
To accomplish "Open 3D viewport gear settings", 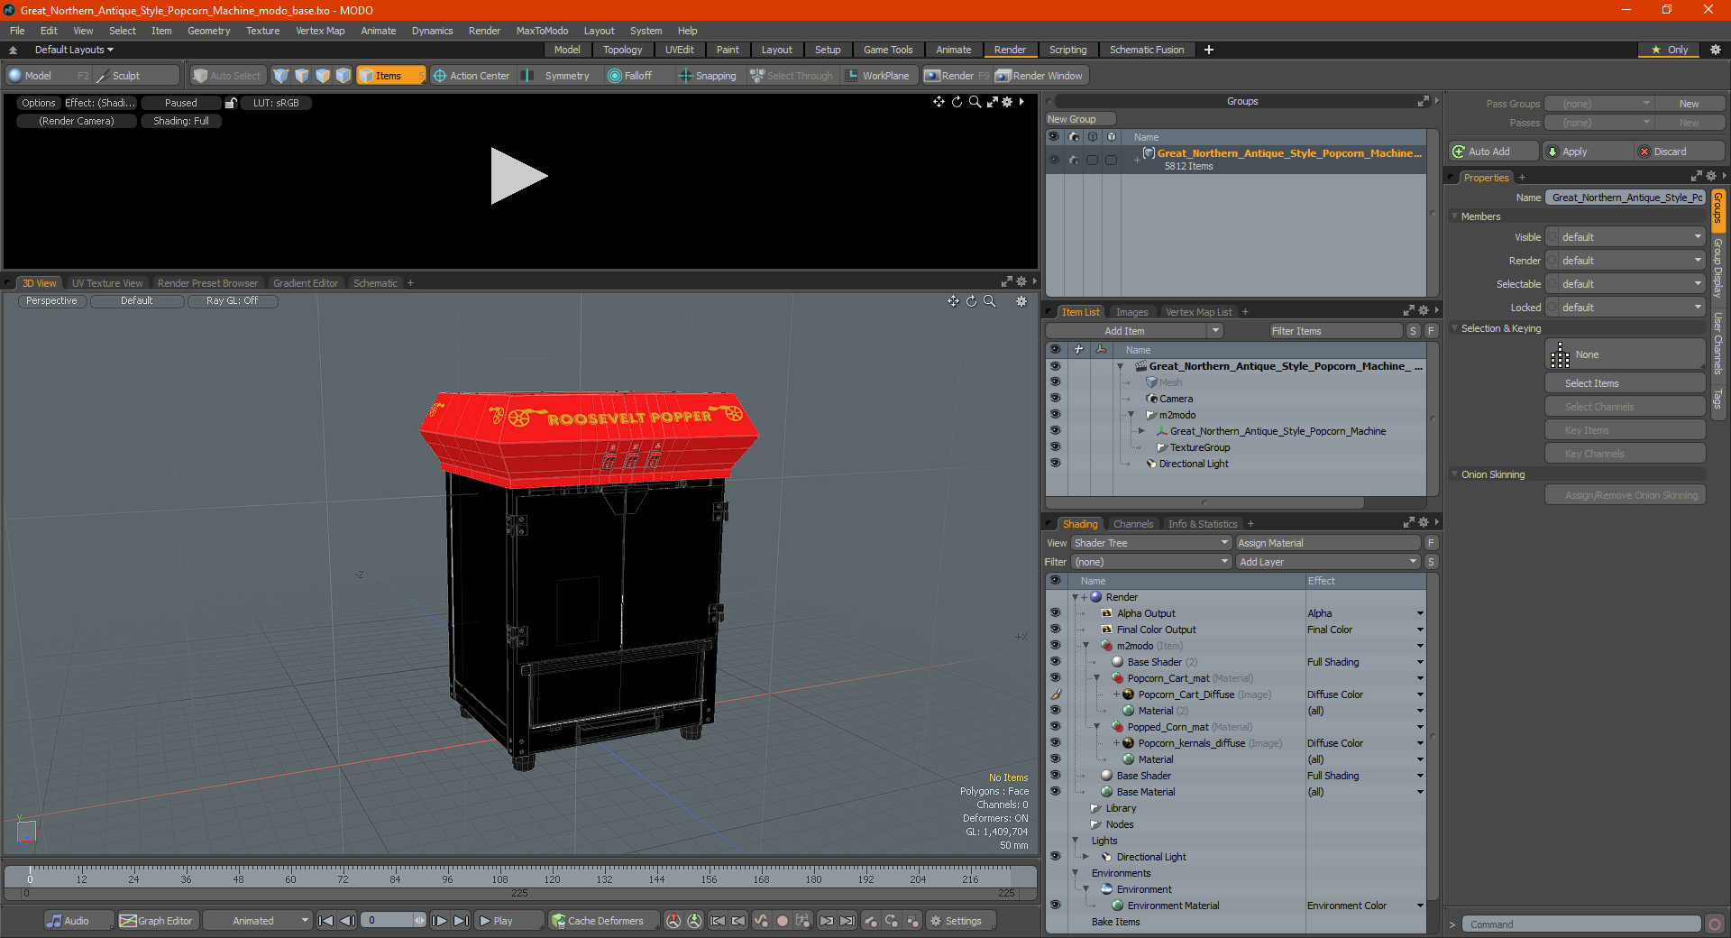I will 1021,301.
